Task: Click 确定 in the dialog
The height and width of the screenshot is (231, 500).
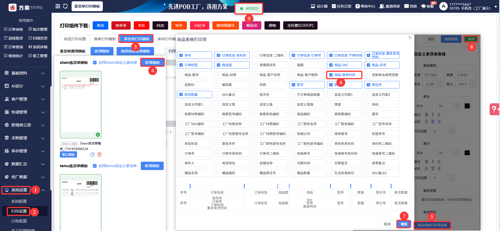Action: [404, 224]
